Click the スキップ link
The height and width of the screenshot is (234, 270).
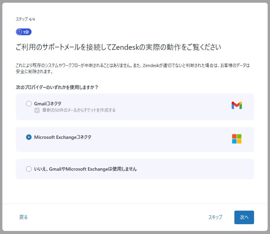(215, 217)
